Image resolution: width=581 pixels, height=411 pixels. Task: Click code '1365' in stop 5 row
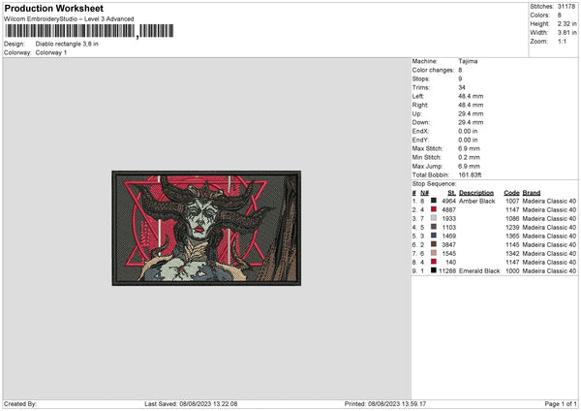click(512, 236)
